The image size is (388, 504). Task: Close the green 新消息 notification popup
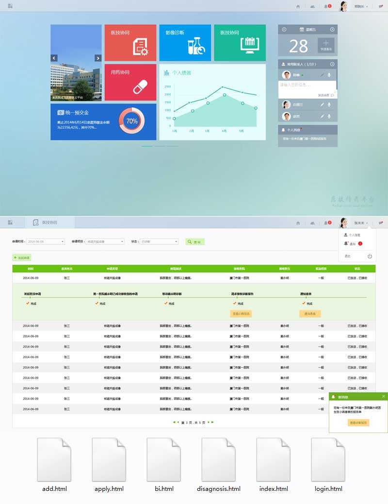383,397
